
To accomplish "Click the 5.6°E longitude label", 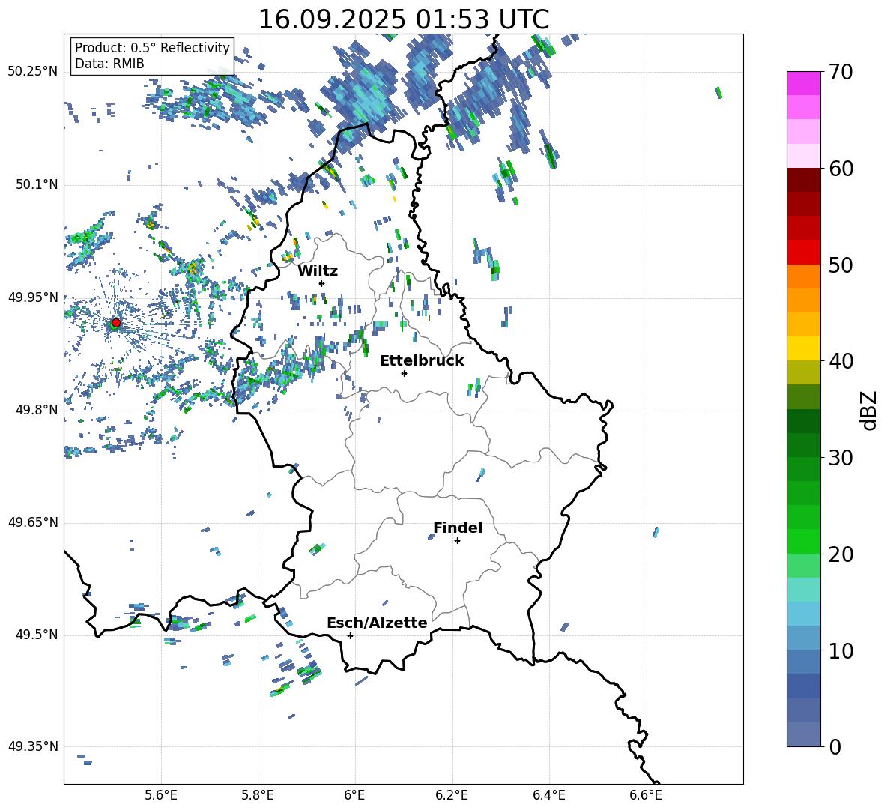I will coord(161,795).
